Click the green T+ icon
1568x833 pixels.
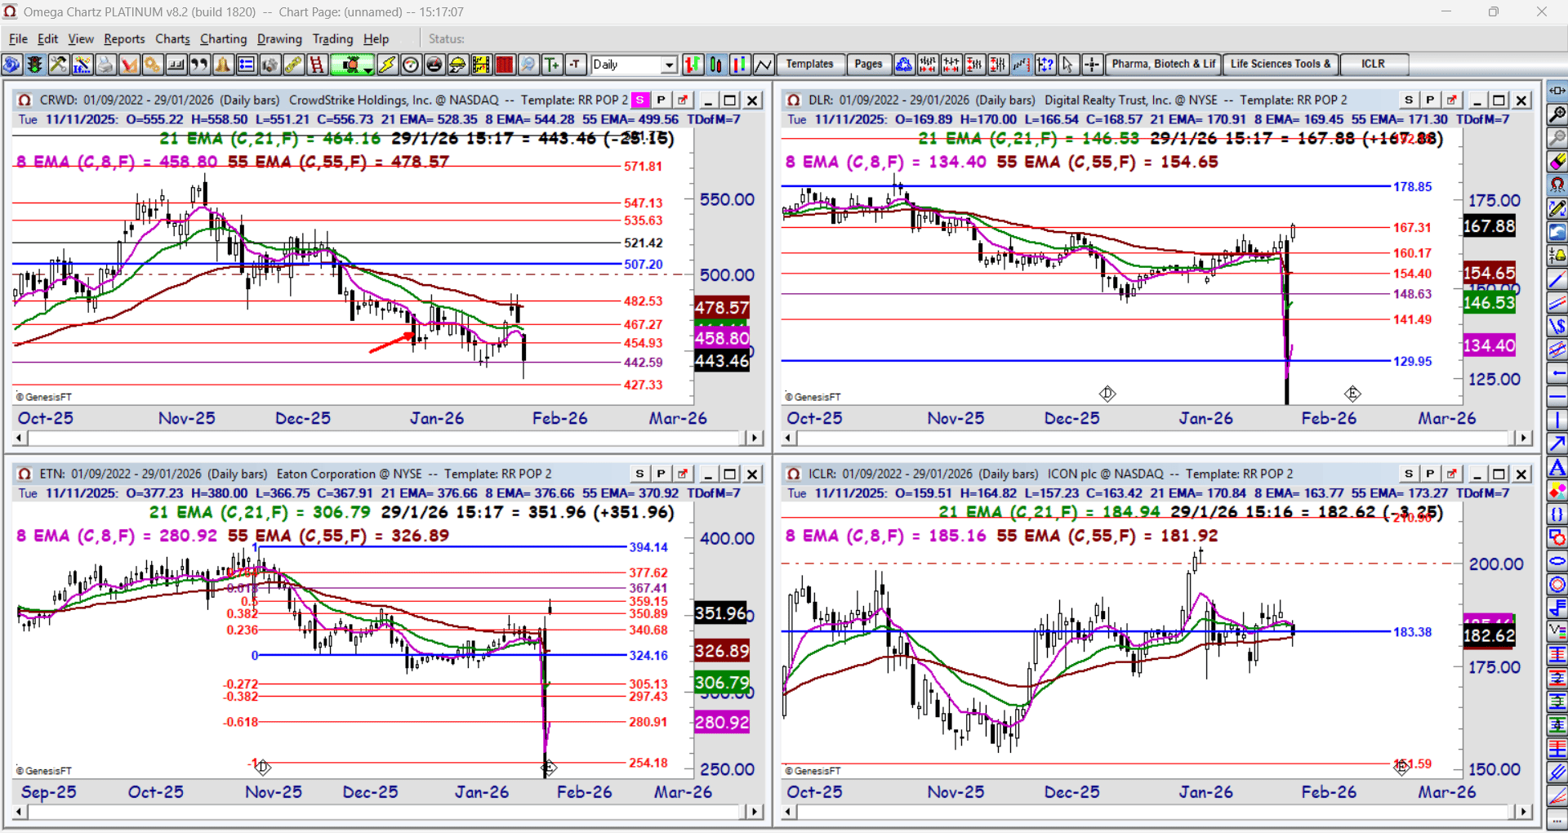(552, 65)
